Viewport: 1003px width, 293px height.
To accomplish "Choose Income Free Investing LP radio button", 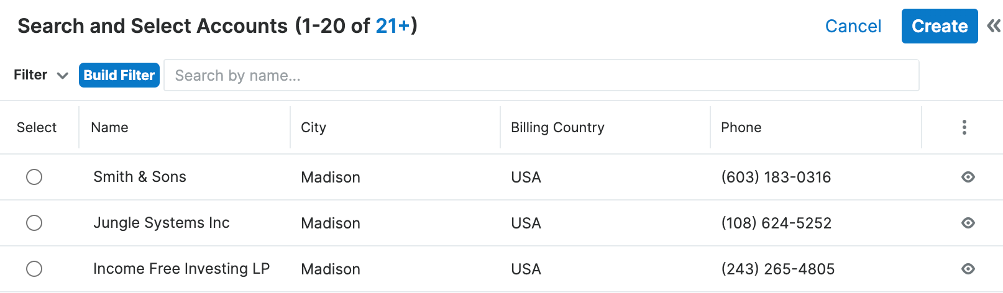I will (x=34, y=269).
